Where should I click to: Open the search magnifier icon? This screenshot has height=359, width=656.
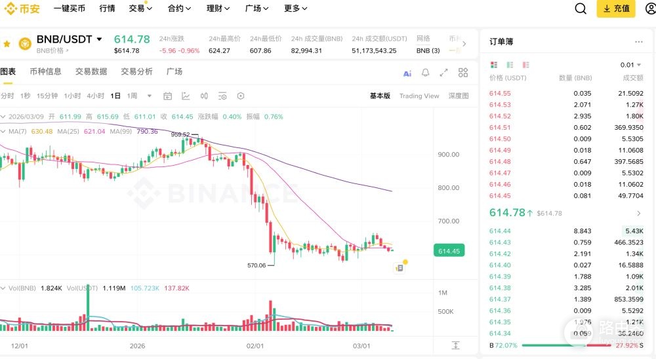(x=581, y=9)
